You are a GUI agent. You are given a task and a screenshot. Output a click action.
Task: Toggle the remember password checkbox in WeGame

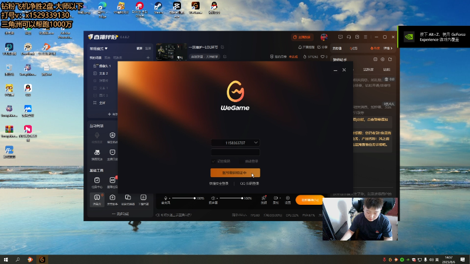tap(213, 161)
